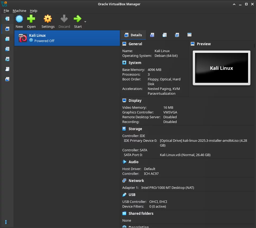Viewport: 256px width, 228px height.
Task: Open the Network manager sidebar icon
Action: pos(7,59)
